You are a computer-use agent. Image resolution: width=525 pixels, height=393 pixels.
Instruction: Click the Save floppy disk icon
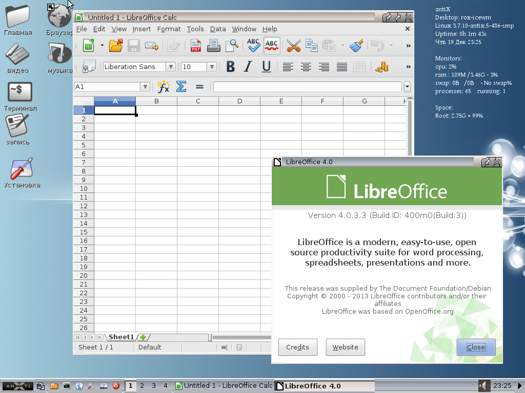coord(134,46)
